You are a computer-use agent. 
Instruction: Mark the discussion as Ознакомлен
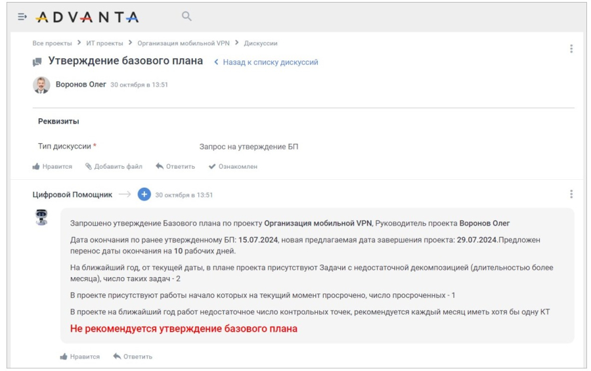point(233,166)
